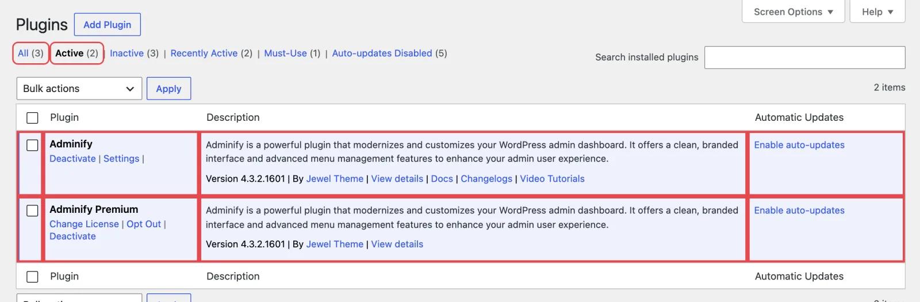920x302 pixels.
Task: Click the top Description column header
Action: [233, 117]
